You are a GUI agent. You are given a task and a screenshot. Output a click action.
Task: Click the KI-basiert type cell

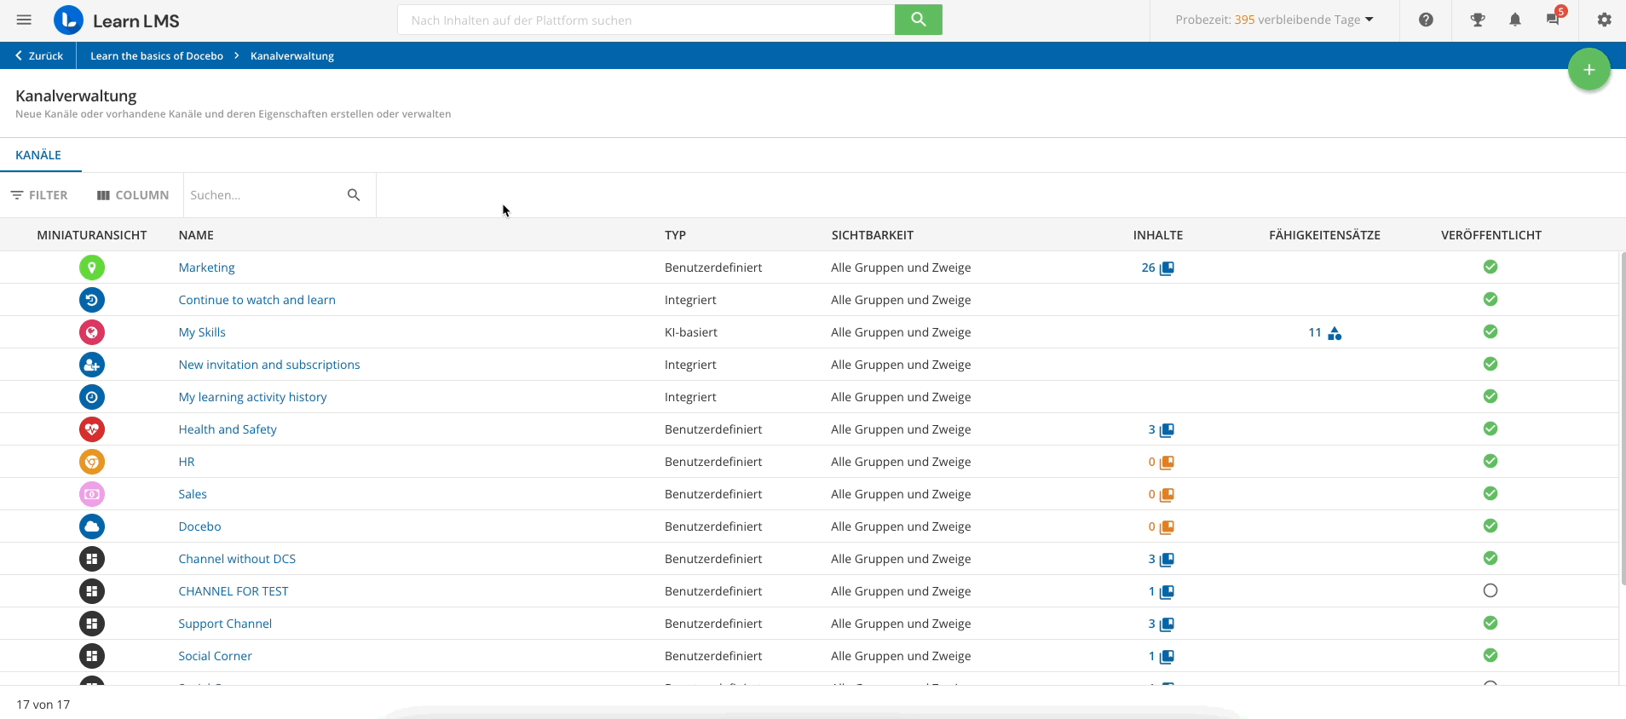pos(690,332)
